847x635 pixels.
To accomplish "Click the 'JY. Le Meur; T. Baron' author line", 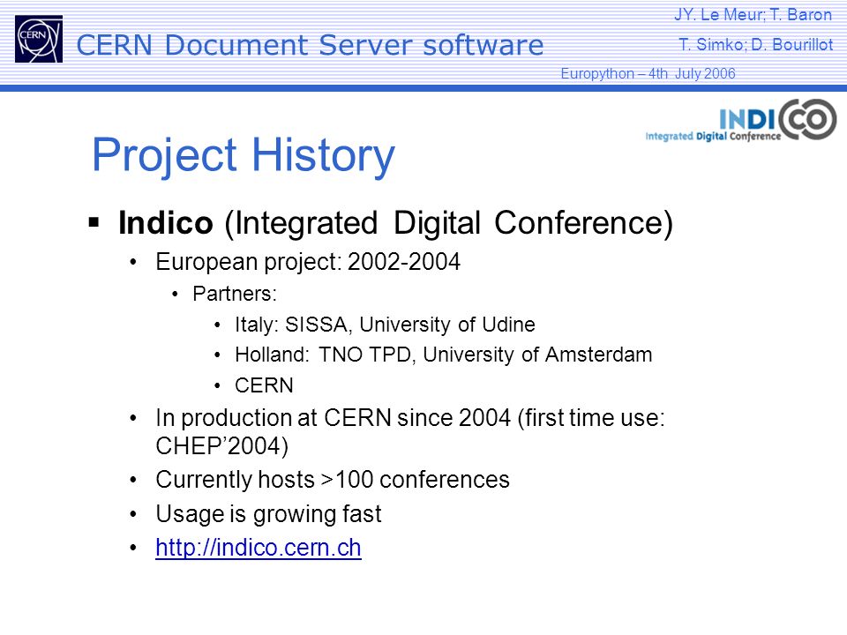I will (x=753, y=15).
